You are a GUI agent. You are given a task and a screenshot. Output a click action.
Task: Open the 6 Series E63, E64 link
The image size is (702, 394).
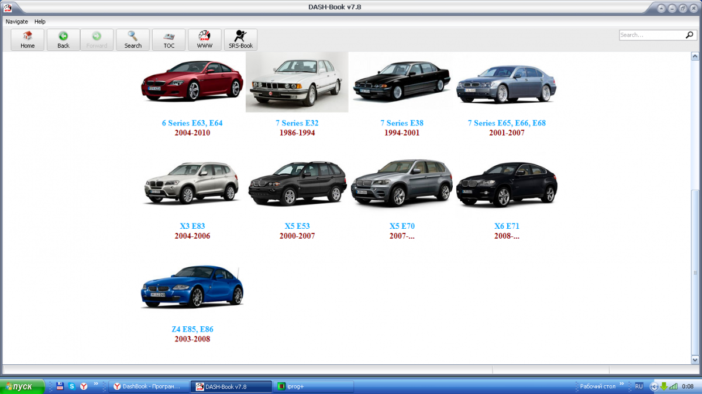click(192, 123)
